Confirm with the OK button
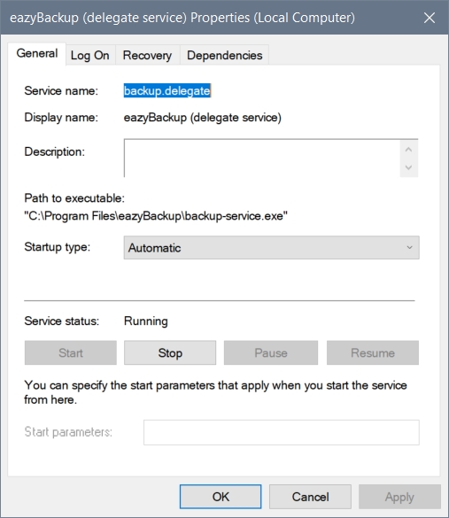The image size is (449, 518). click(221, 497)
